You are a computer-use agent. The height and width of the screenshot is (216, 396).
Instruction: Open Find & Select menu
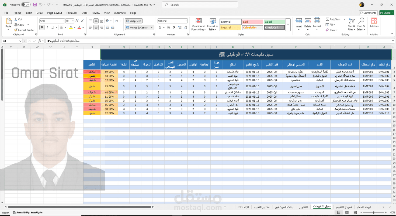point(361,24)
